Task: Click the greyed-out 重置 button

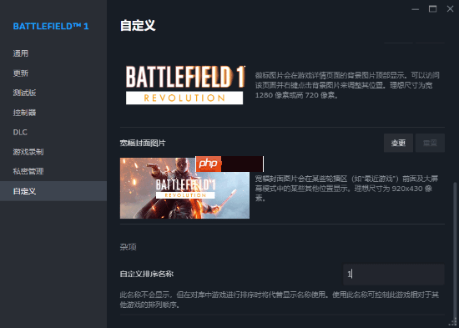Action: [430, 143]
